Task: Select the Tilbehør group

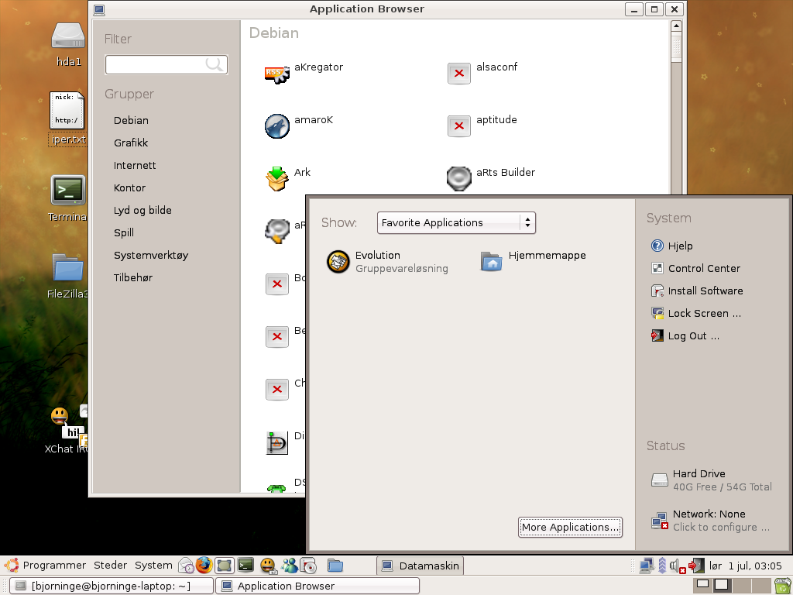Action: pos(133,277)
